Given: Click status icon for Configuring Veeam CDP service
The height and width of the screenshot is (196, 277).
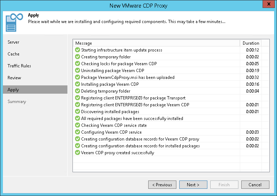Looking at the screenshot, I should tap(78, 132).
